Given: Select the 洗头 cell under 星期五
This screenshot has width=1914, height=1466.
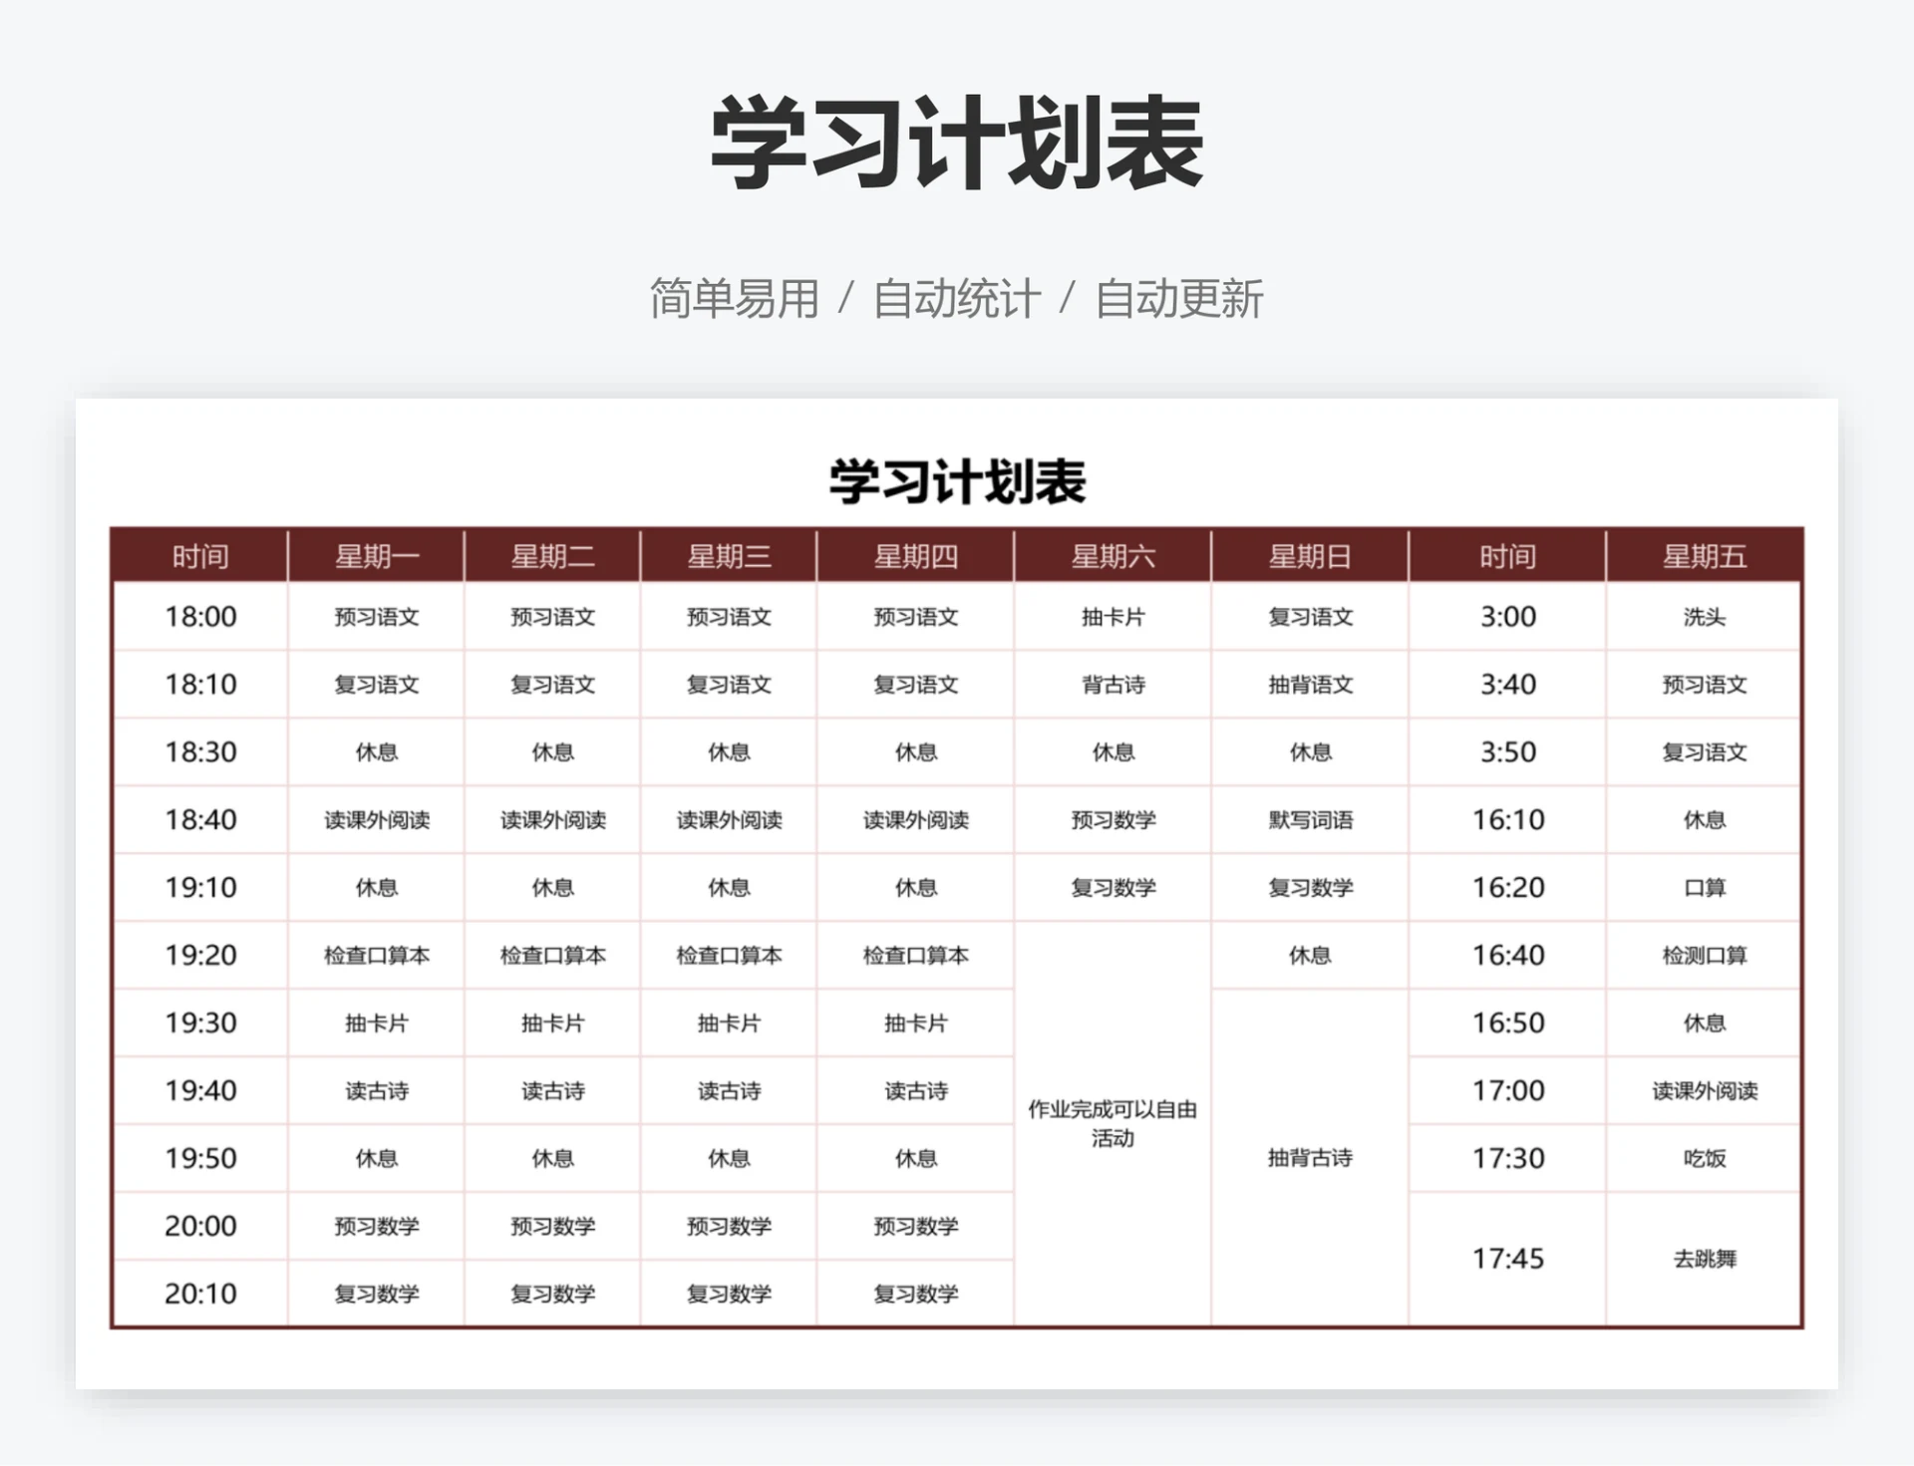Looking at the screenshot, I should (x=1703, y=617).
